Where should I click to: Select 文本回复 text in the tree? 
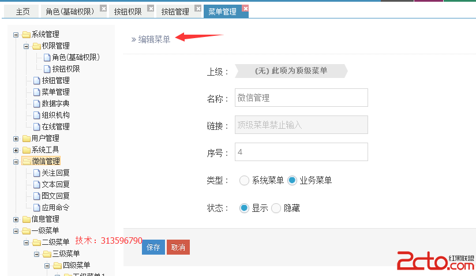point(55,185)
